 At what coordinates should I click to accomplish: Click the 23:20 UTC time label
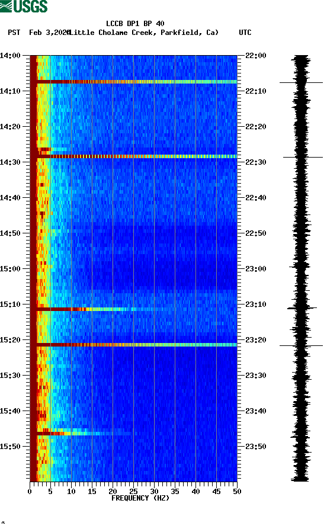tap(256, 340)
